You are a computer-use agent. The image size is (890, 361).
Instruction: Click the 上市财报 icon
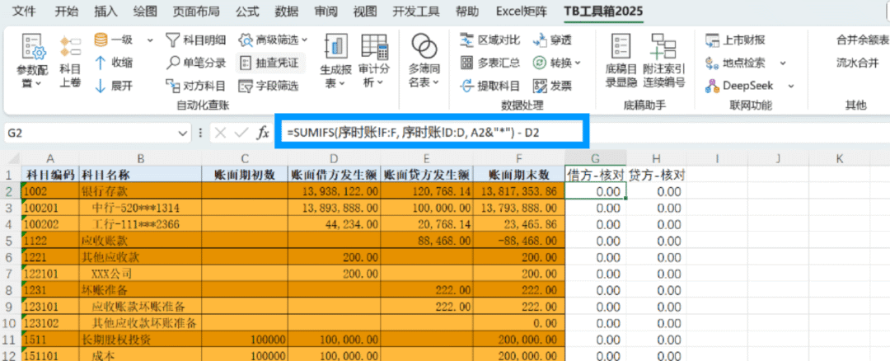tap(712, 40)
